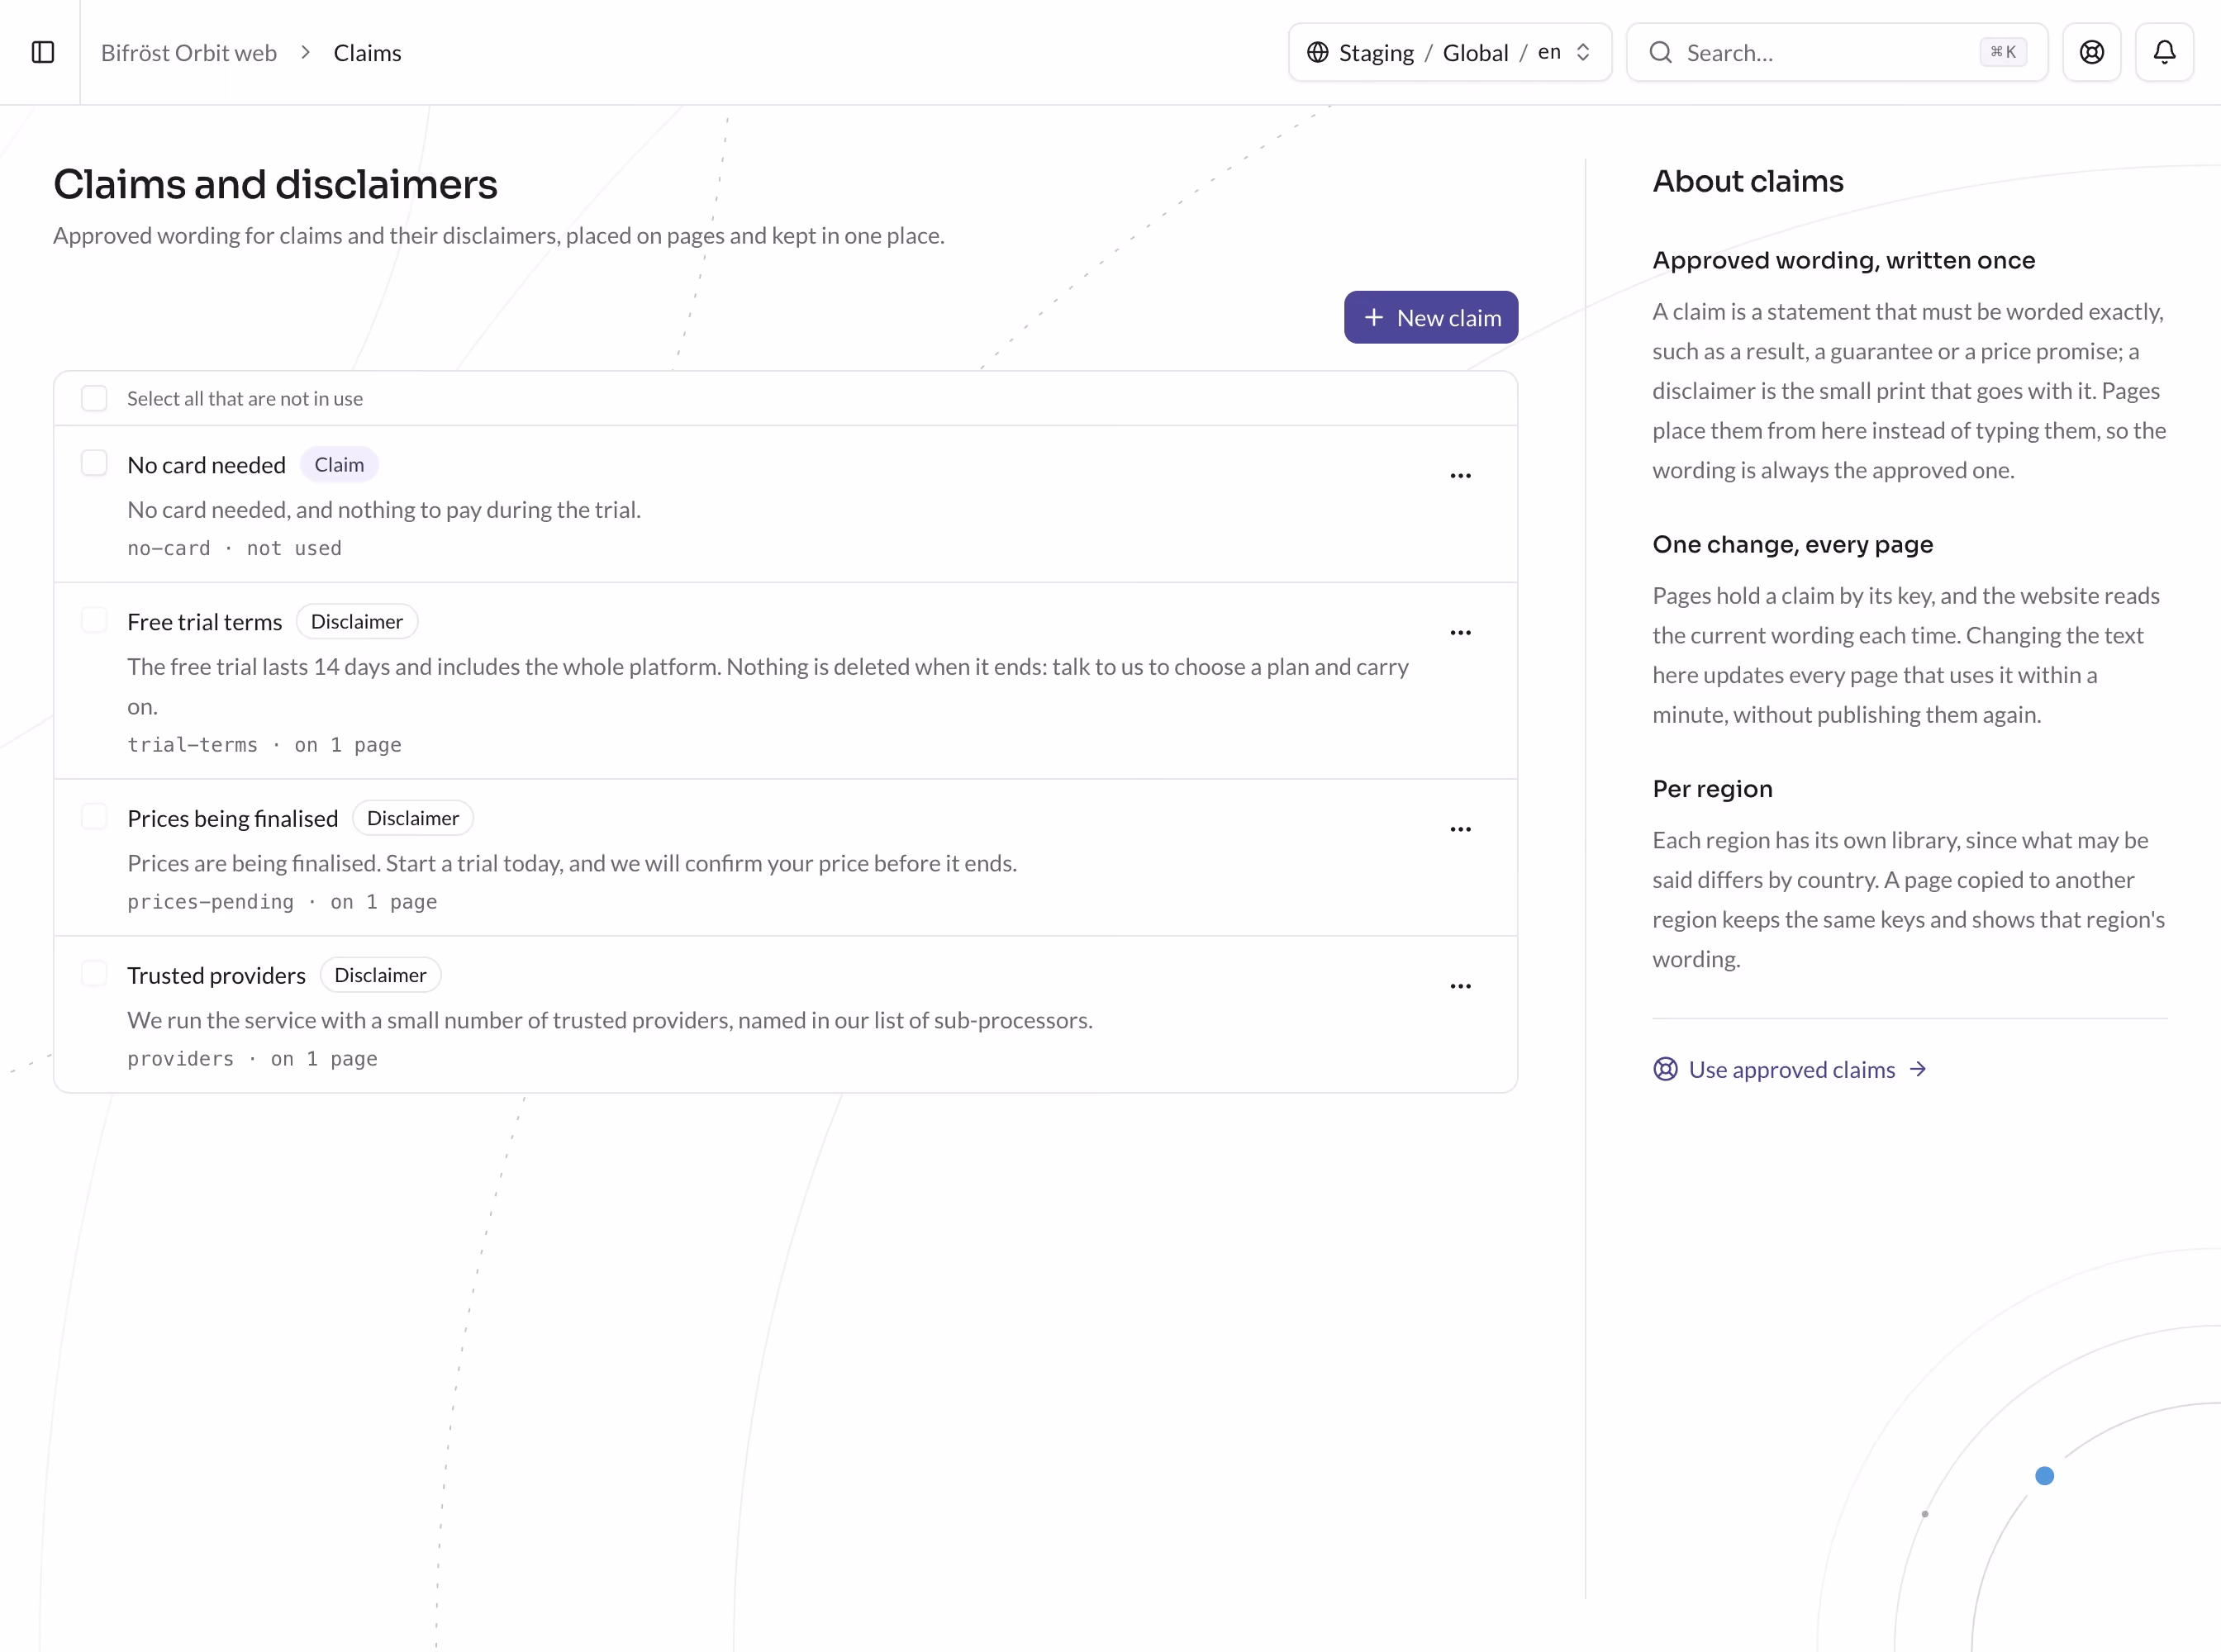2221x1652 pixels.
Task: Open the No card needed title
Action: coord(206,465)
